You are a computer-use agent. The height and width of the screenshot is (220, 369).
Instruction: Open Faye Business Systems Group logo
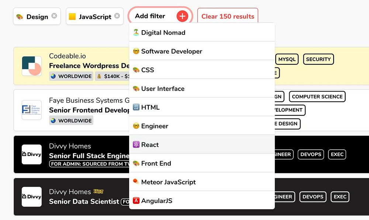click(x=31, y=110)
